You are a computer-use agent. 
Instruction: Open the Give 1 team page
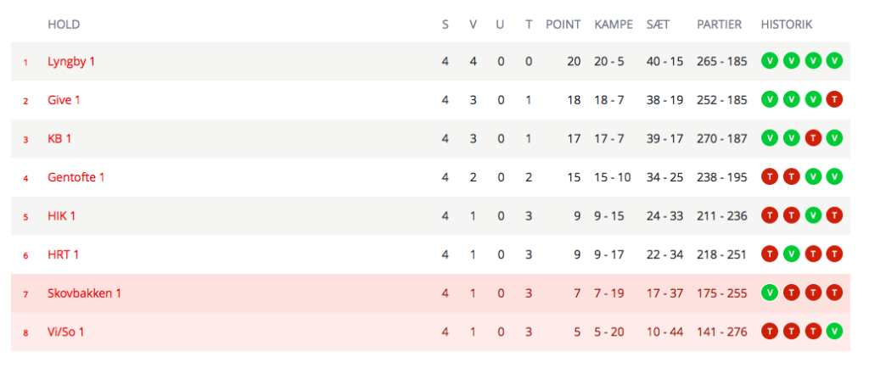pos(64,100)
